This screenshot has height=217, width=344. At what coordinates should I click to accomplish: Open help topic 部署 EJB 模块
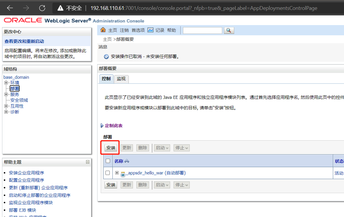[x=22, y=210]
